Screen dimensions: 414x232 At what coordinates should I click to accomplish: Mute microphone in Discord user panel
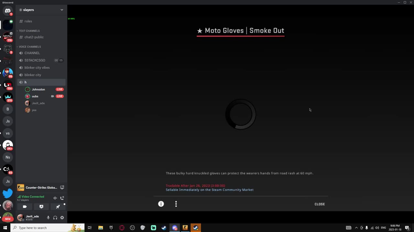click(x=48, y=218)
